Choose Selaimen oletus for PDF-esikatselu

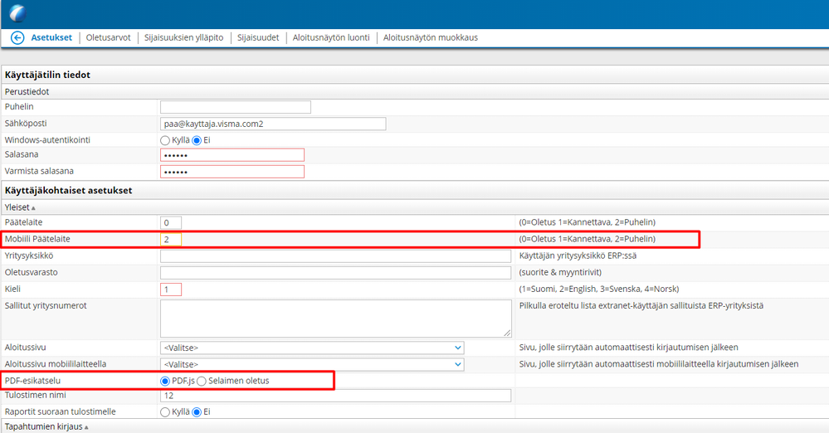(202, 382)
